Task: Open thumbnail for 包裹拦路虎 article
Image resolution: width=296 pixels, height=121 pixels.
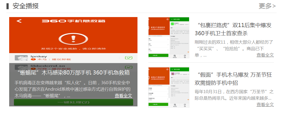Action: [169, 38]
